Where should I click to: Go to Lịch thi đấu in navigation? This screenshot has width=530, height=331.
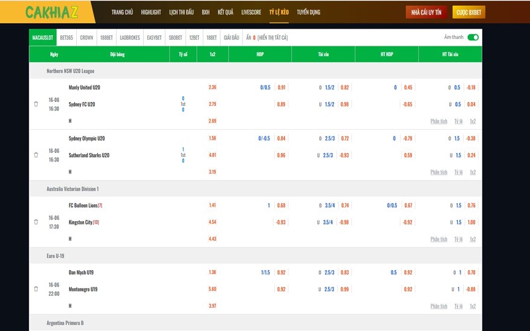(x=181, y=12)
